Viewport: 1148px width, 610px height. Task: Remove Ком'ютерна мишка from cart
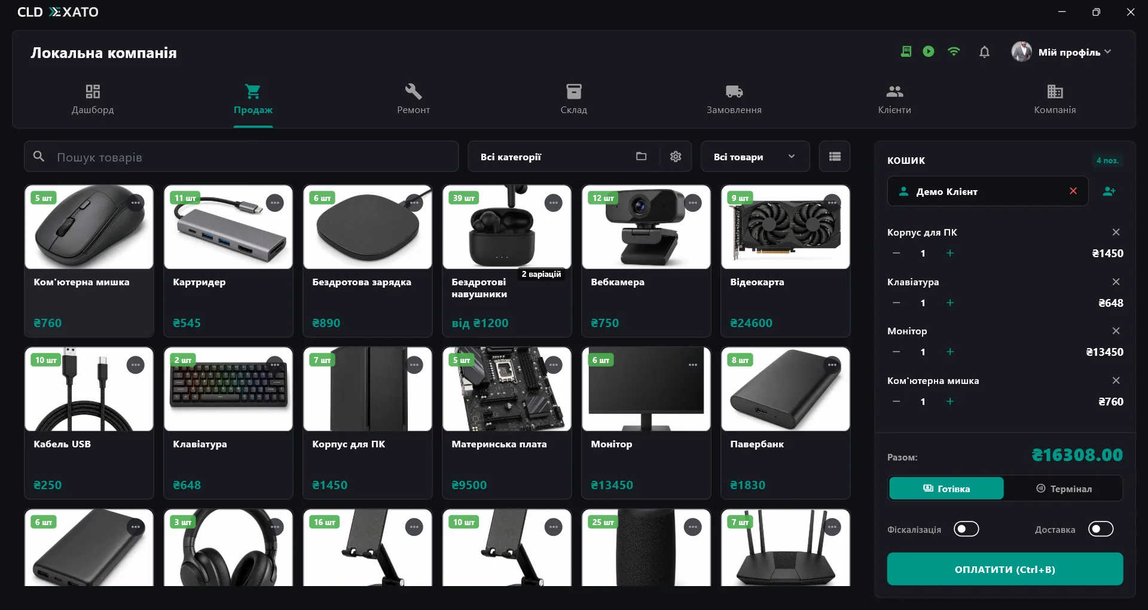pos(1116,380)
